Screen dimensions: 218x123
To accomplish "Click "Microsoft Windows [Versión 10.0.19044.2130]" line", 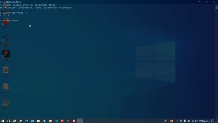I will pyautogui.click(x=28, y=5).
